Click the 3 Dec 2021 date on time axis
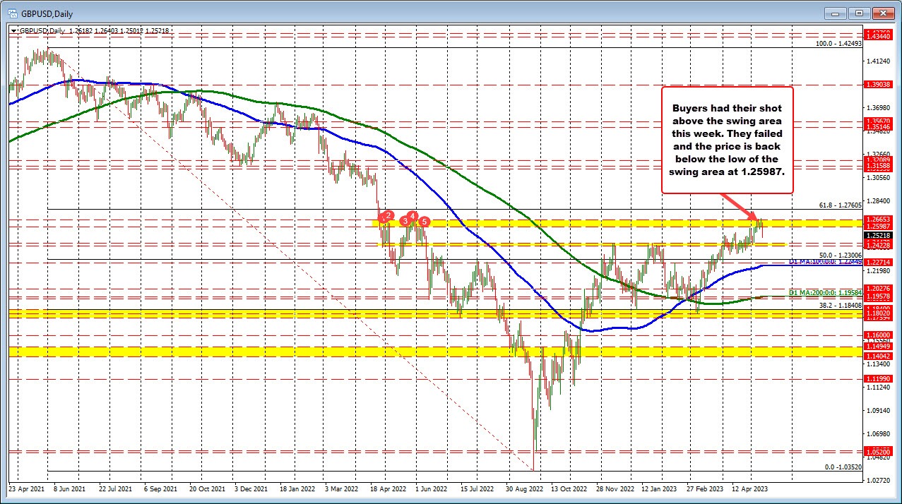Screen dimensions: 902x504 pos(252,488)
